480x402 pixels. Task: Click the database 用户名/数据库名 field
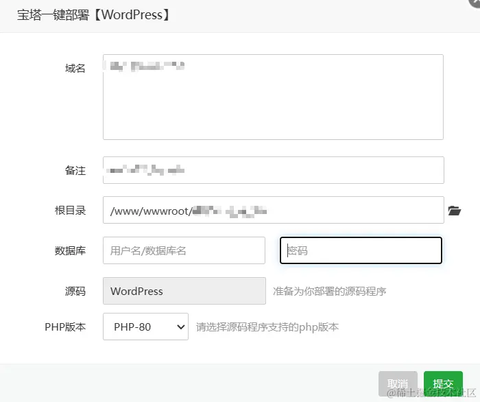point(184,250)
